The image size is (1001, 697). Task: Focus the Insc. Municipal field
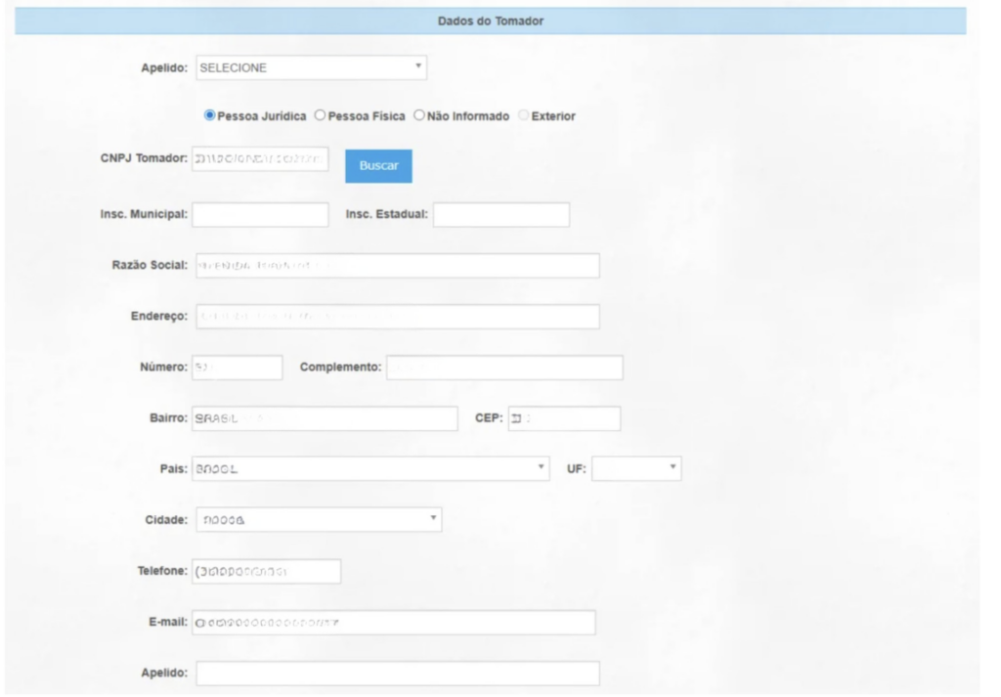click(x=260, y=215)
